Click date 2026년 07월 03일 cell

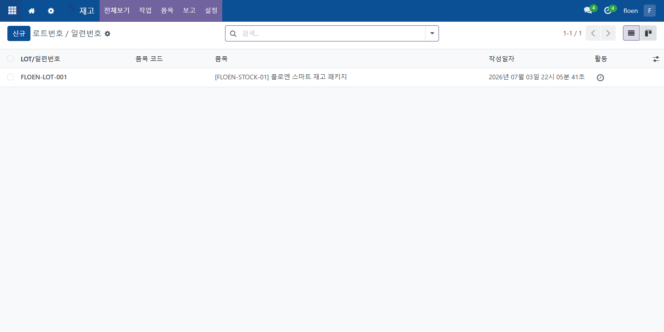[537, 77]
